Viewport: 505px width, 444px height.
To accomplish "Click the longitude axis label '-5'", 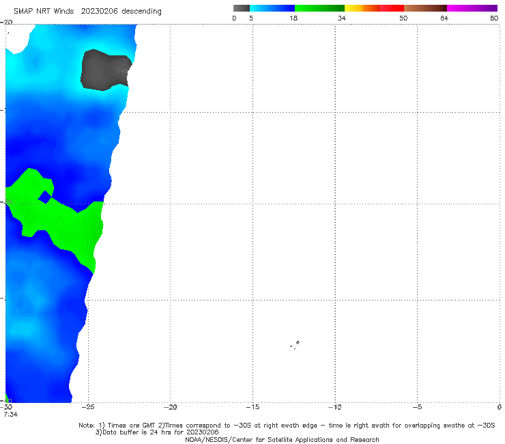I will tap(417, 407).
